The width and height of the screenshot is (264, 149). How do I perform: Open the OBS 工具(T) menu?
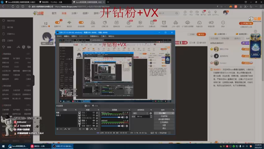[x=104, y=36]
